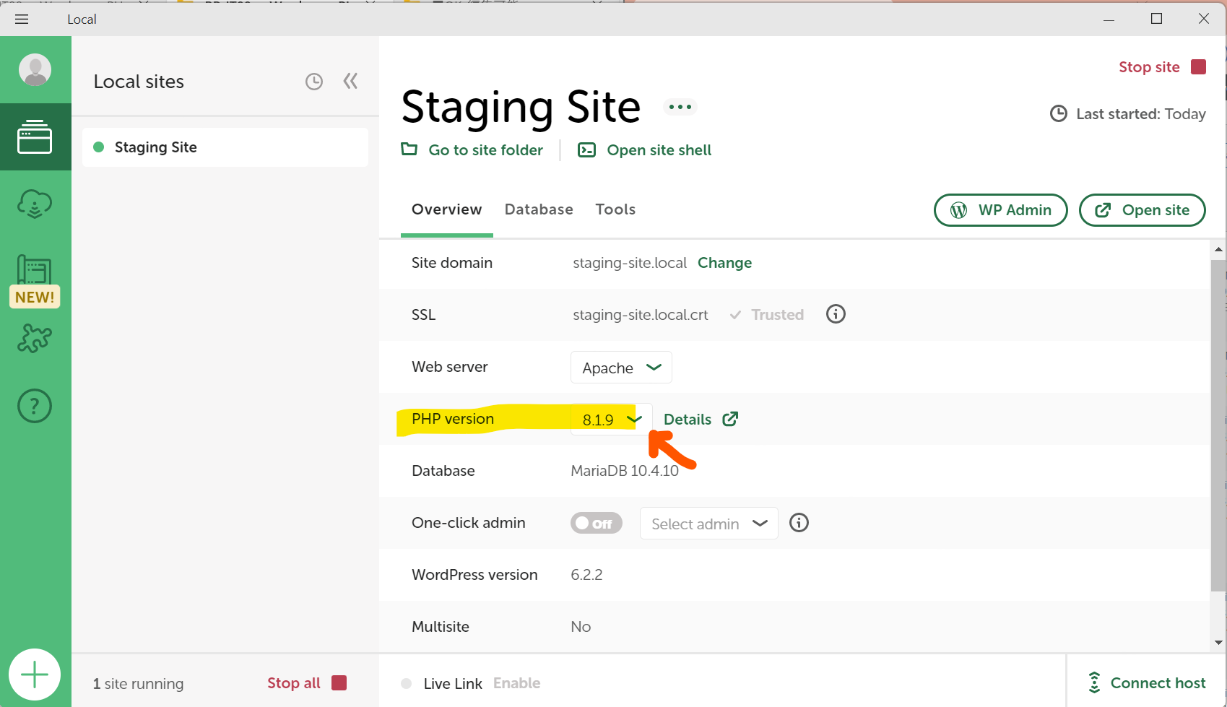Click scrollbar up arrow
Image resolution: width=1227 pixels, height=707 pixels.
coord(1218,250)
